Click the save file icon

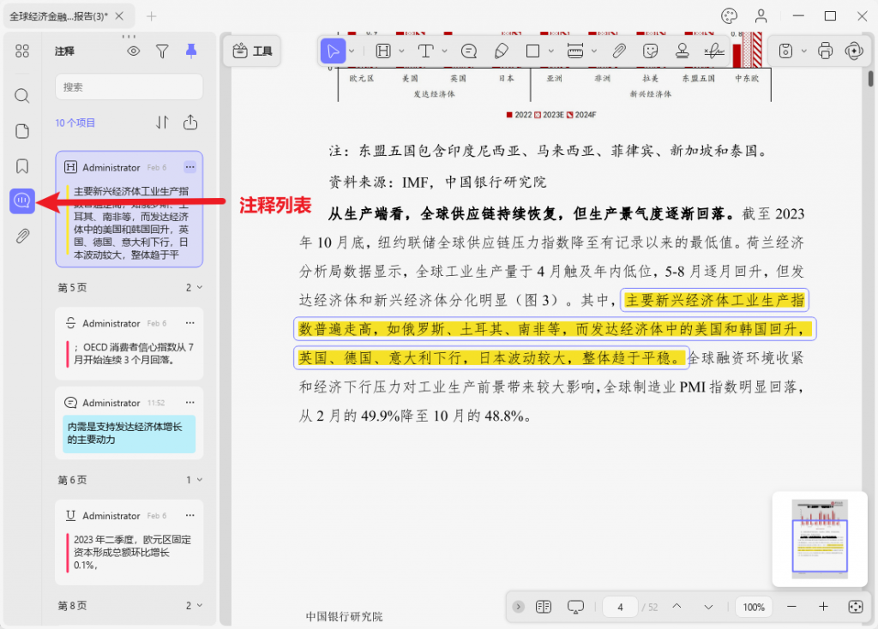coord(785,51)
